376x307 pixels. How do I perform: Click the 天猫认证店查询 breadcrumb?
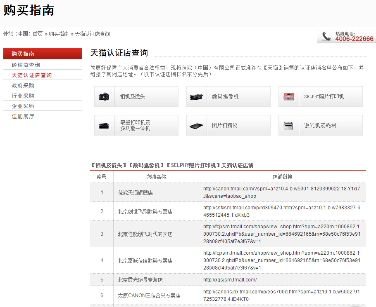coord(92,34)
